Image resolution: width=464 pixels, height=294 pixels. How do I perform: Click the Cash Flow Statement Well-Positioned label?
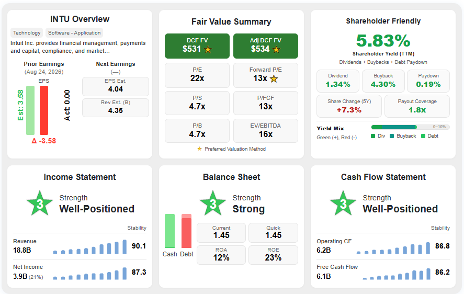click(400, 209)
